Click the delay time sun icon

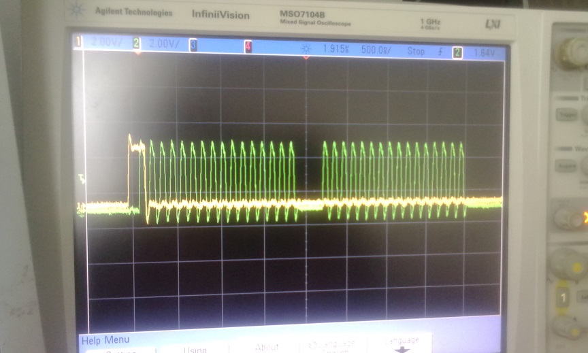coord(306,49)
